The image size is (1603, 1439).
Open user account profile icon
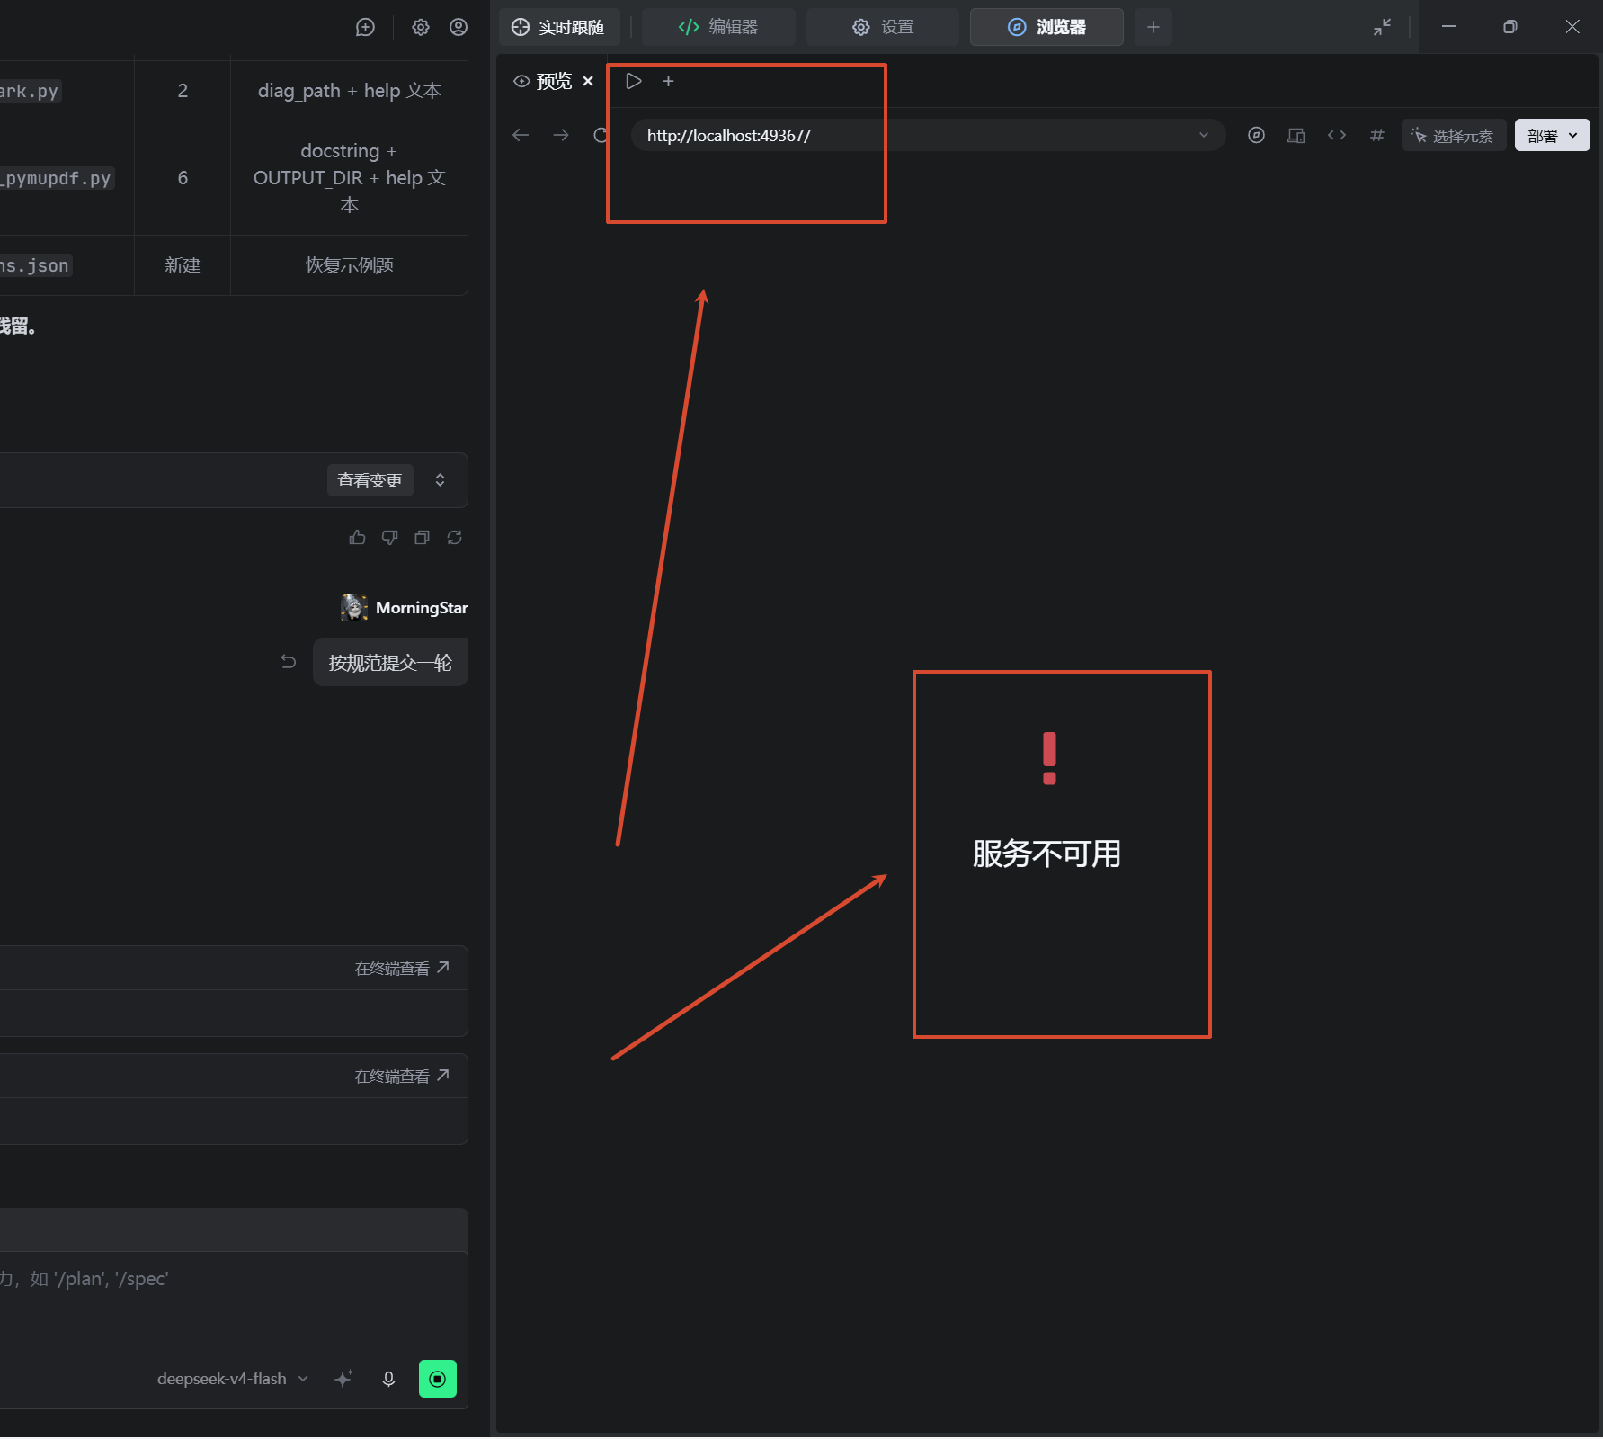(x=459, y=27)
